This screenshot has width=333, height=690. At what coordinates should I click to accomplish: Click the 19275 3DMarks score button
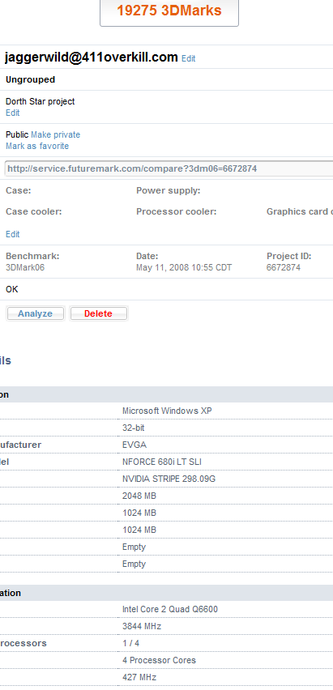(169, 12)
